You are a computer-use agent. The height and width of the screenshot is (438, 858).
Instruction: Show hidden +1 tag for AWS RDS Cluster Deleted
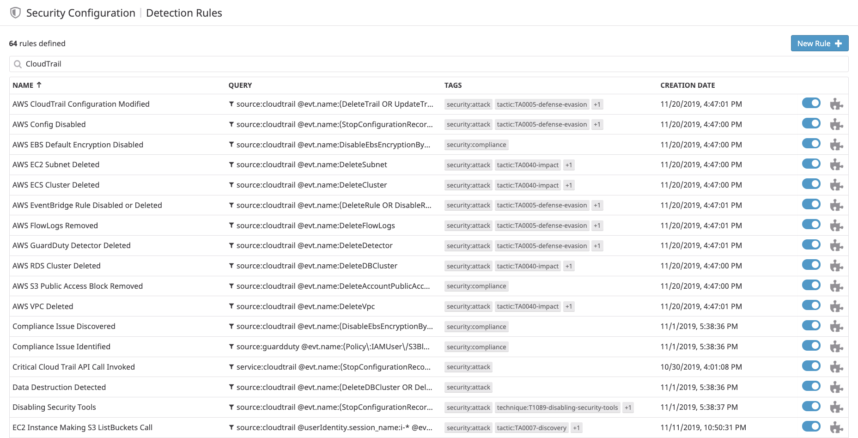(x=569, y=266)
